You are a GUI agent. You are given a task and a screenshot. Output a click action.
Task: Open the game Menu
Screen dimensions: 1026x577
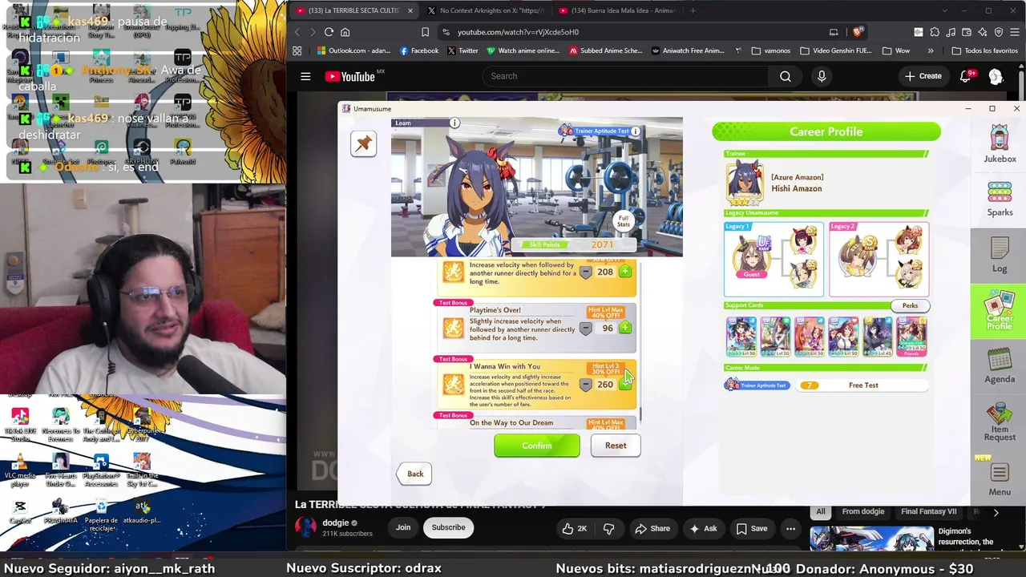click(1000, 478)
